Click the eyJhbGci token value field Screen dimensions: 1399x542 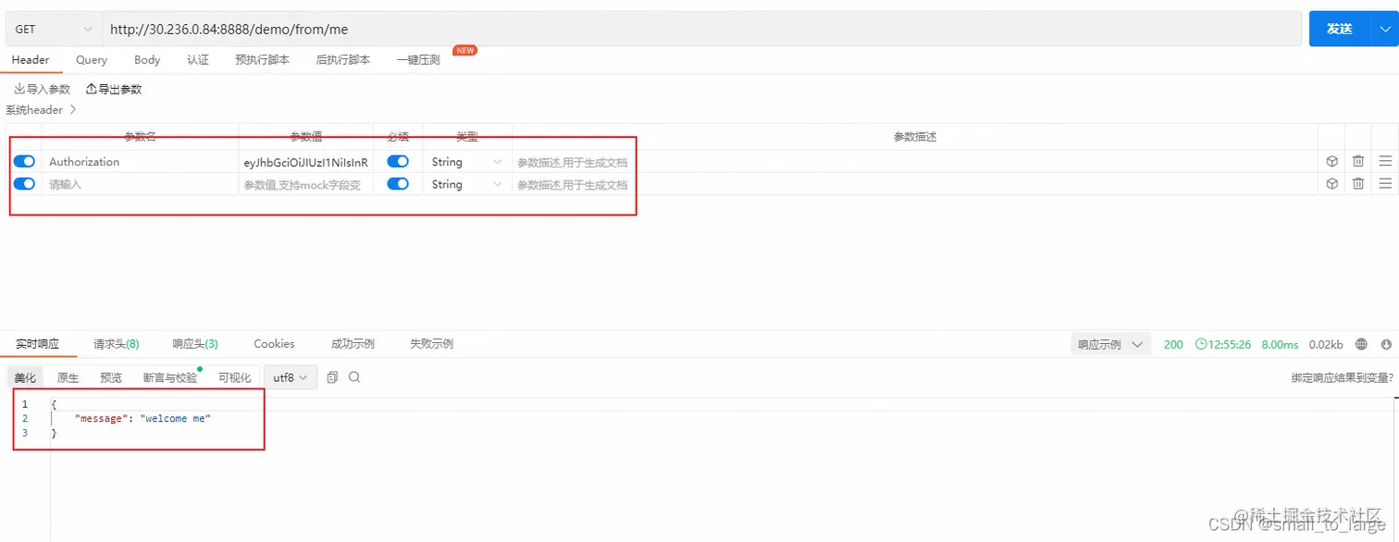click(x=306, y=162)
